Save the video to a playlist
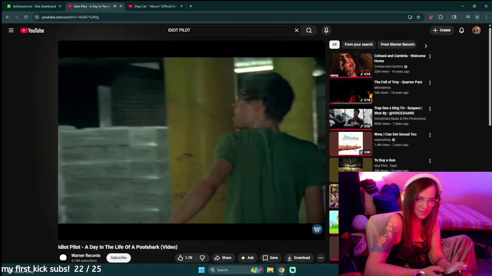The width and height of the screenshot is (492, 276). tap(270, 258)
